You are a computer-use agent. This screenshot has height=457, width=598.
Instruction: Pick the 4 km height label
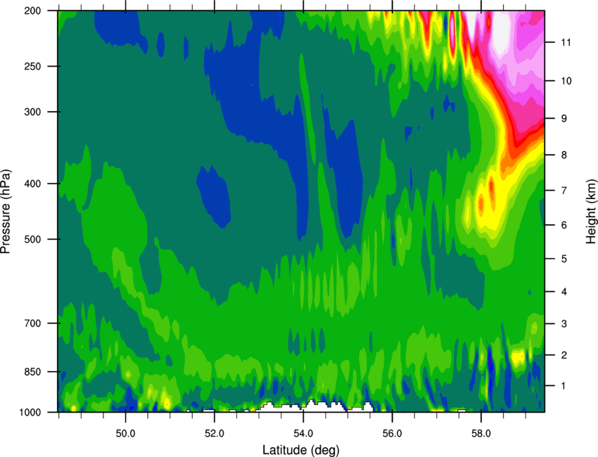[x=564, y=292]
